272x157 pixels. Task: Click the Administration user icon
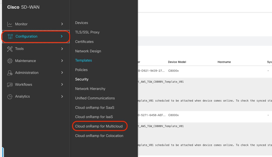click(10, 73)
